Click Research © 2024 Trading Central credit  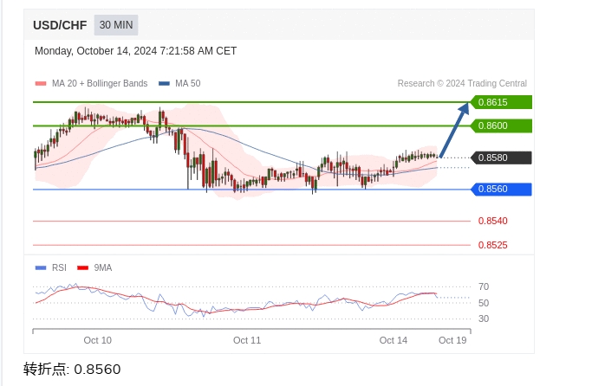462,83
